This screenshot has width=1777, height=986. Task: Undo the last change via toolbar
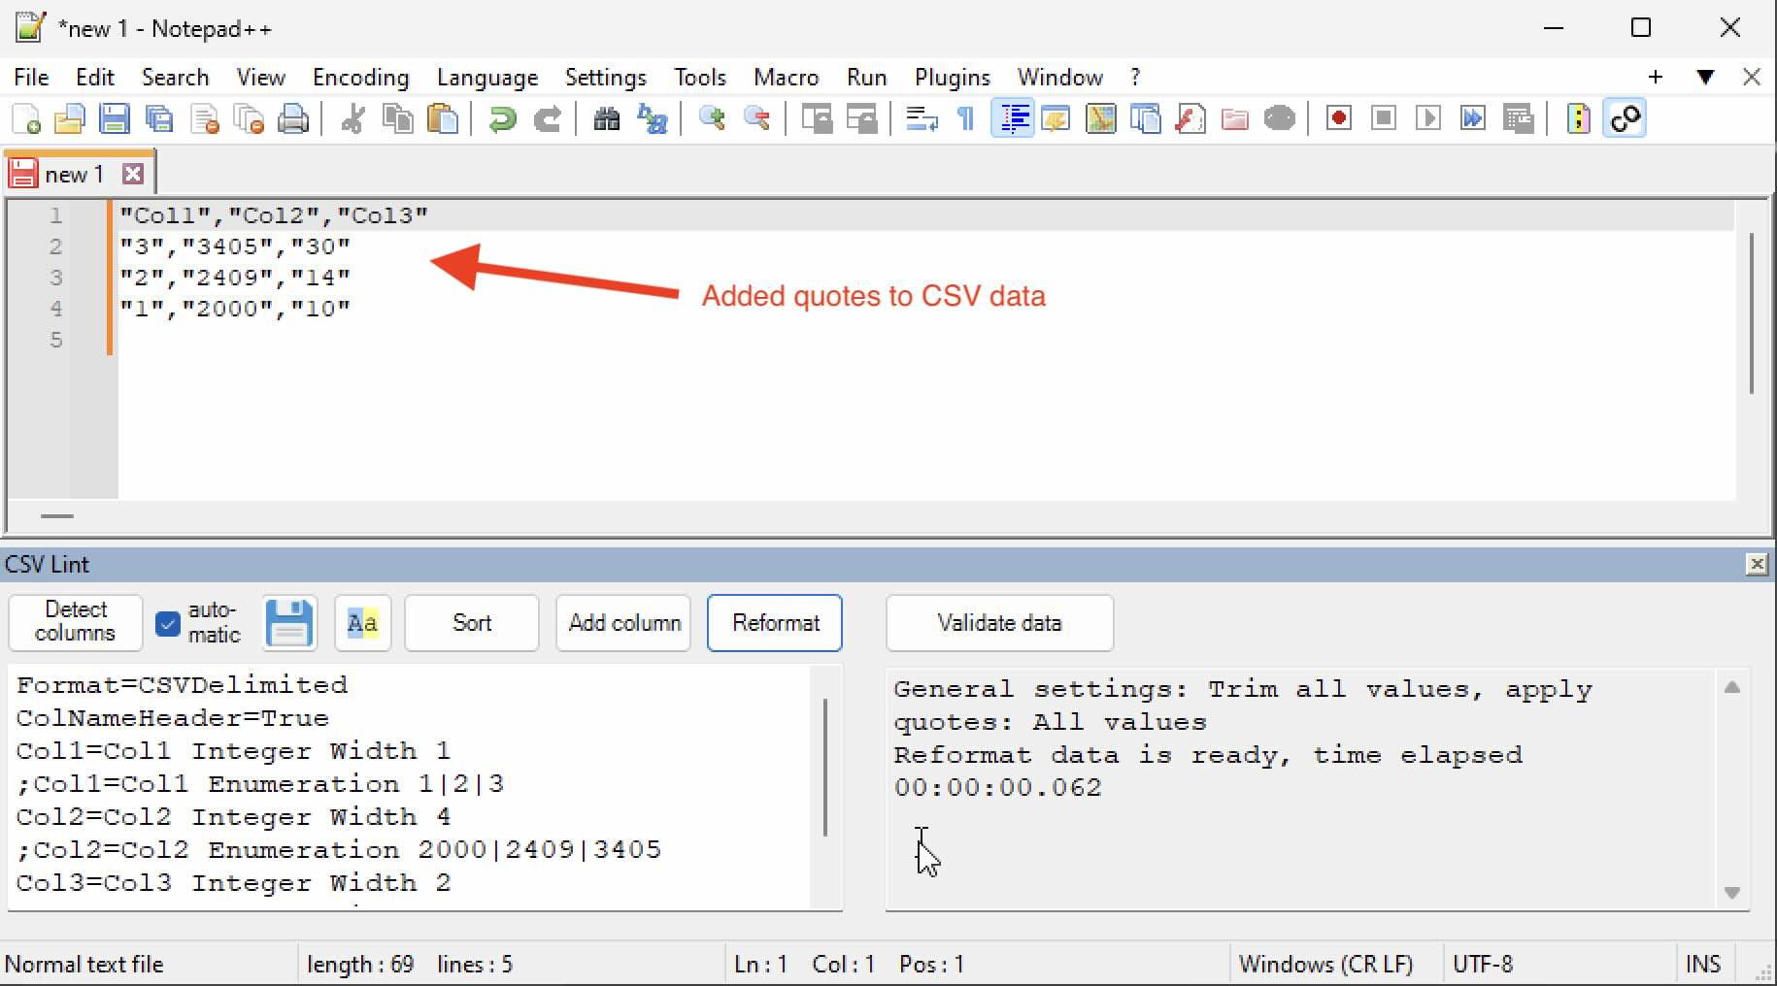point(502,118)
